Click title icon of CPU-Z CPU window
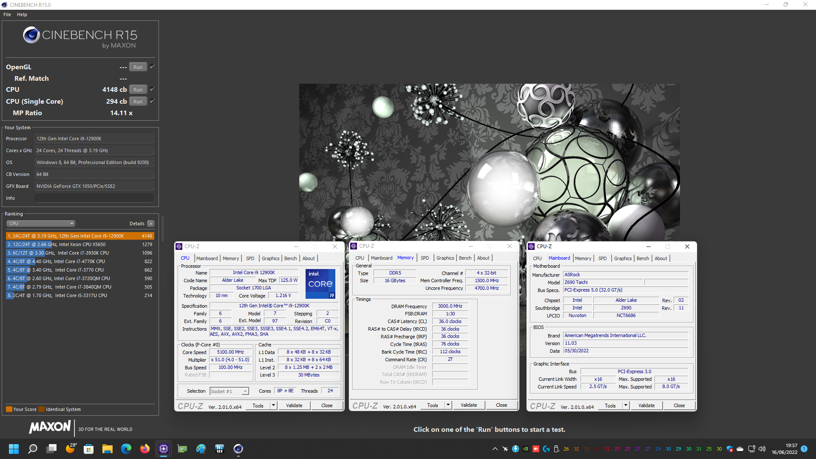816x459 pixels. pos(179,246)
